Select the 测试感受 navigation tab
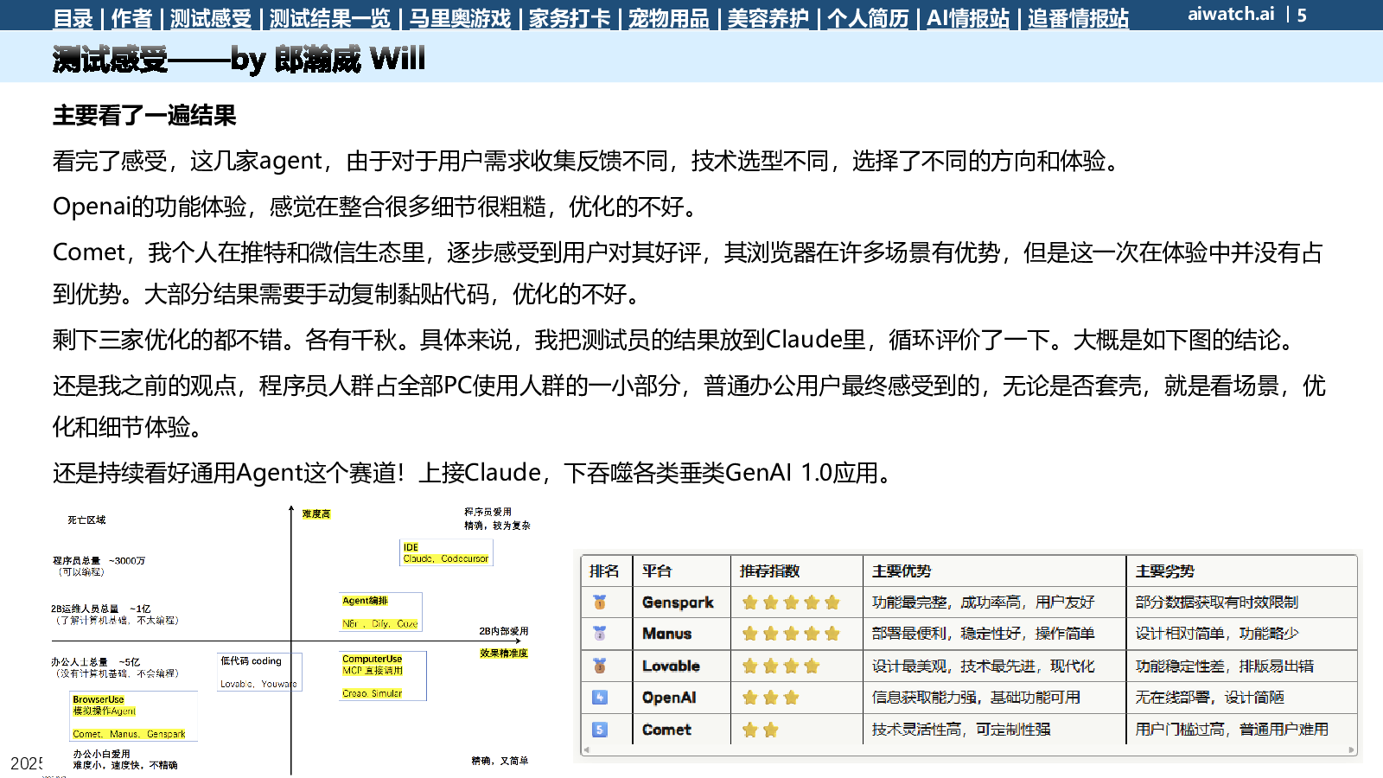1383x778 pixels. coord(211,18)
